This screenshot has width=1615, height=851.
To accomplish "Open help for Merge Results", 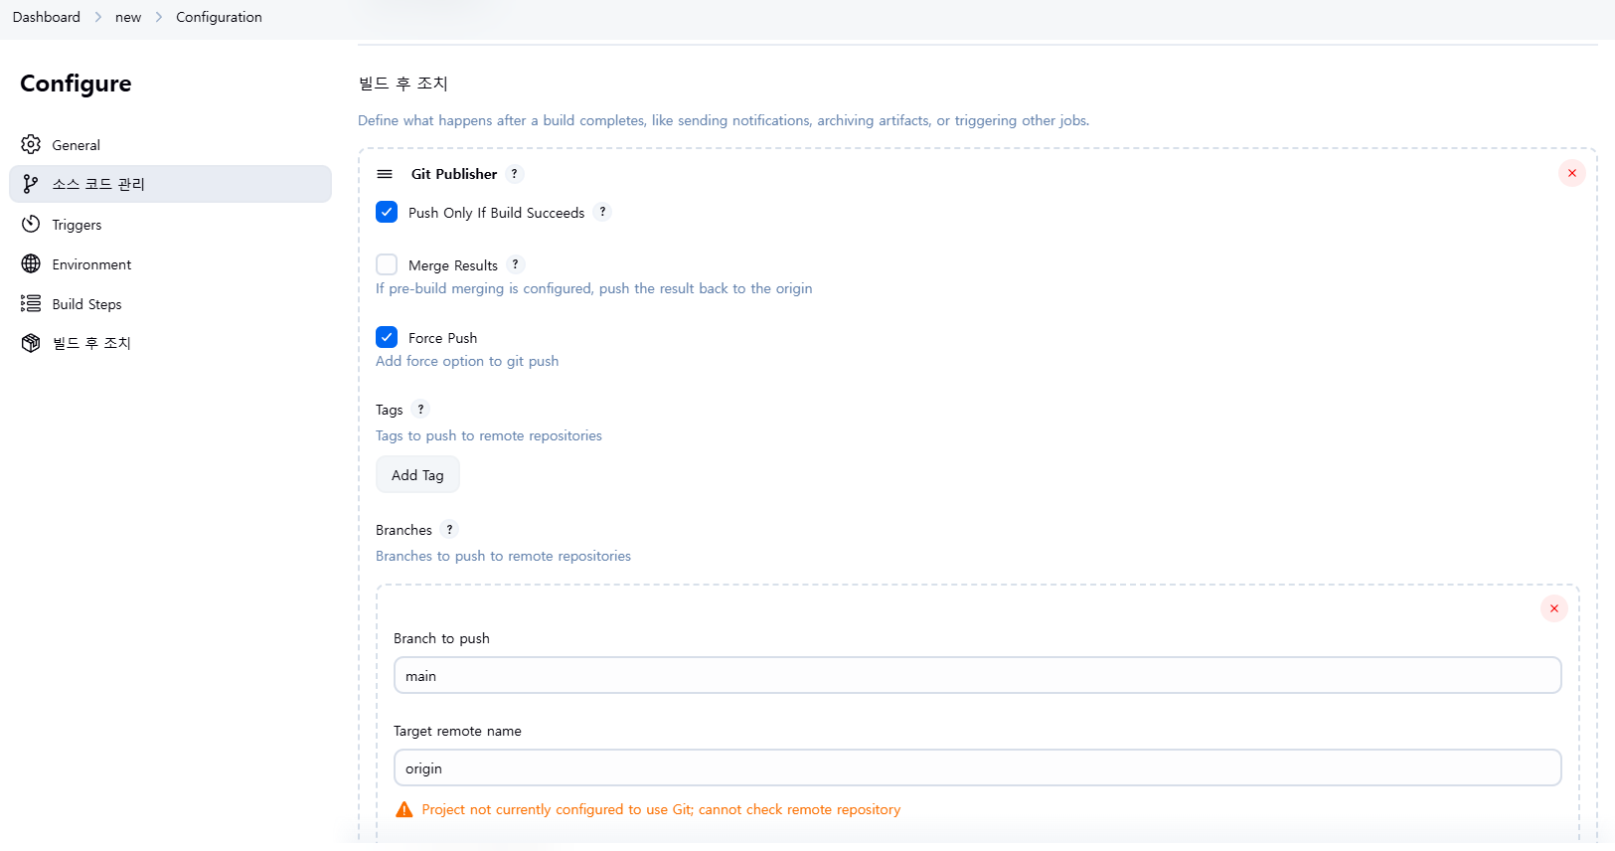I will click(x=515, y=264).
